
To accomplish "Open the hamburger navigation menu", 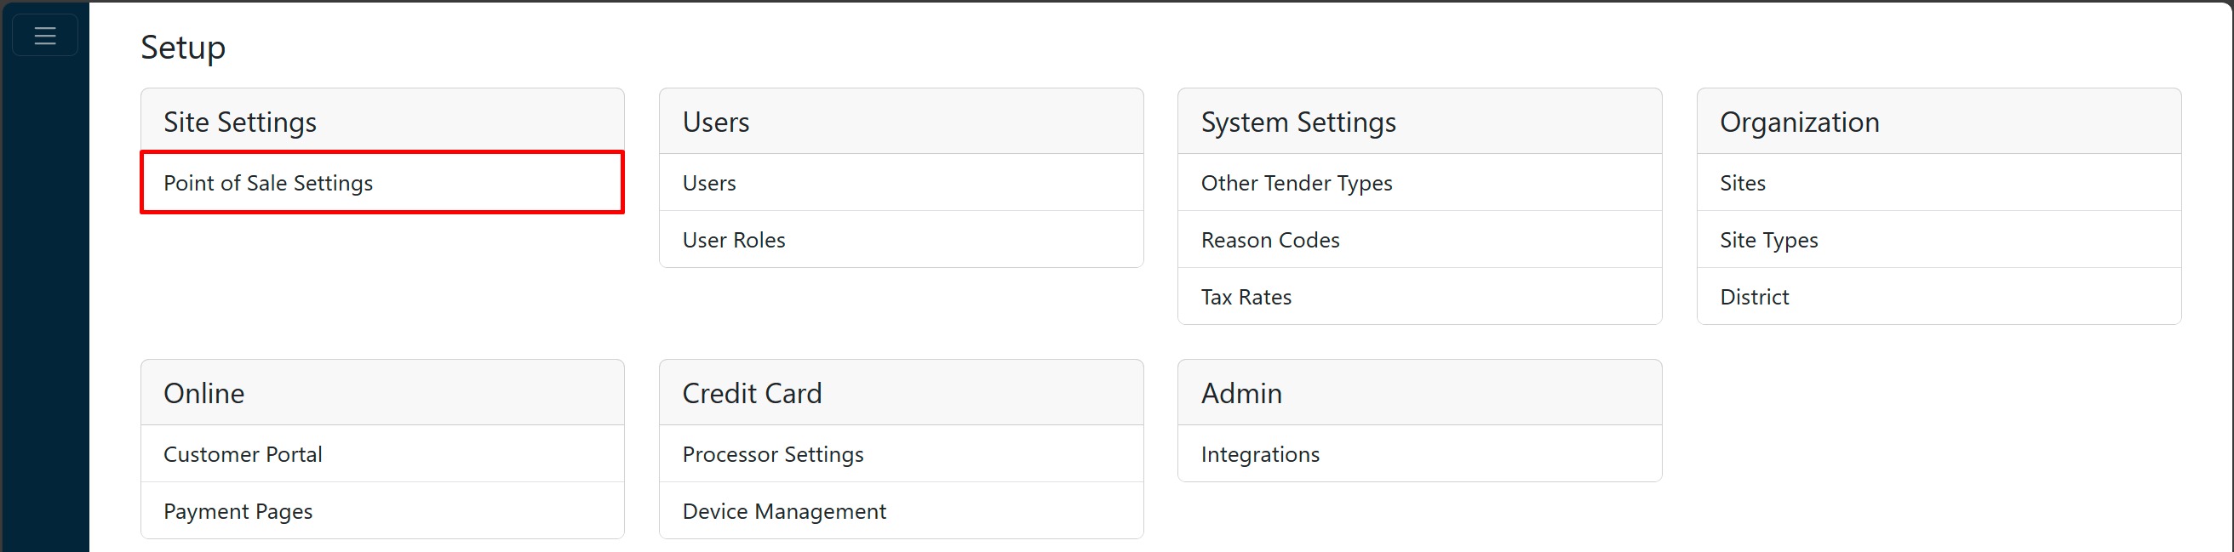I will point(43,35).
